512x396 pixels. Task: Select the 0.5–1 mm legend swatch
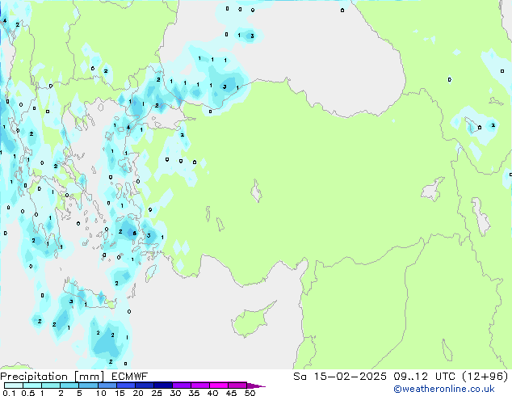[x=32, y=385]
